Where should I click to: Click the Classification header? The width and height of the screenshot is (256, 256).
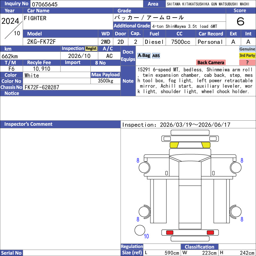[x=199, y=247]
